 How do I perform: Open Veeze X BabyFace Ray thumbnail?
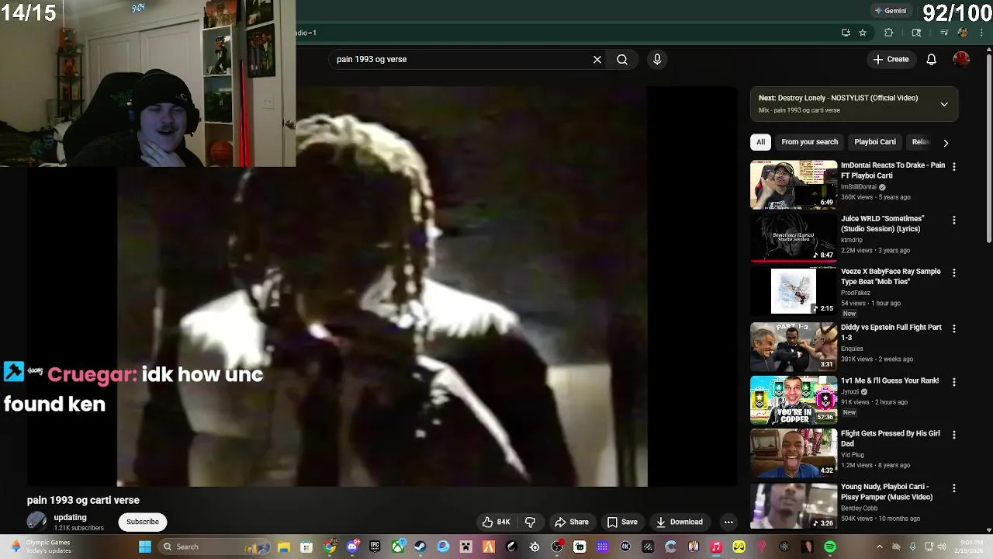[793, 291]
